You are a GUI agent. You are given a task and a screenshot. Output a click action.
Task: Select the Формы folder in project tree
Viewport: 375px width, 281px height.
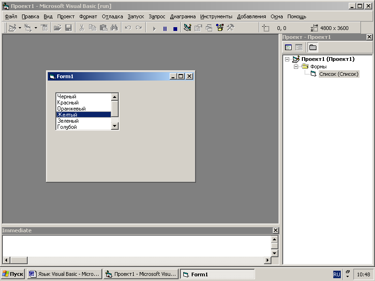click(318, 67)
